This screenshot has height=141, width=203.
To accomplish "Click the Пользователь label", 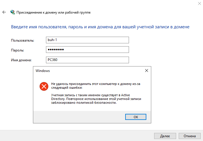I will [x=23, y=40].
